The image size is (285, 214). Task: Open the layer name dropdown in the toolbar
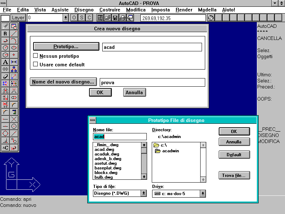(x=66, y=18)
